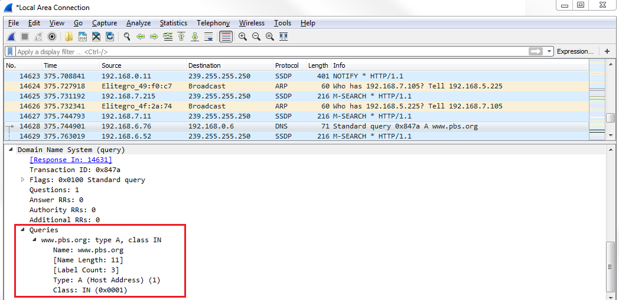Click the Find packet magnifier icon
619x300 pixels.
tap(126, 37)
